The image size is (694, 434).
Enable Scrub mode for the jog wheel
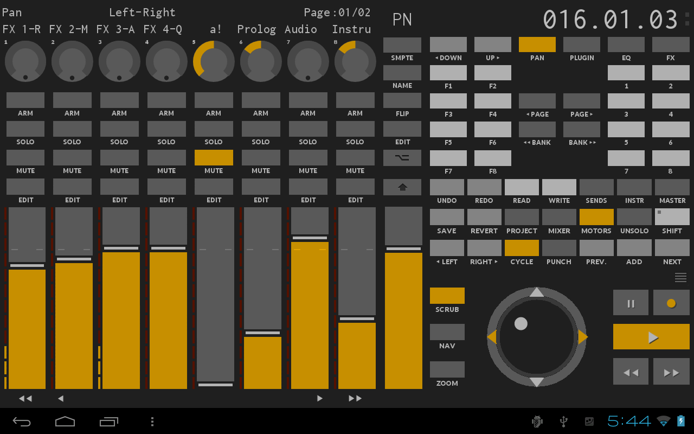point(447,295)
